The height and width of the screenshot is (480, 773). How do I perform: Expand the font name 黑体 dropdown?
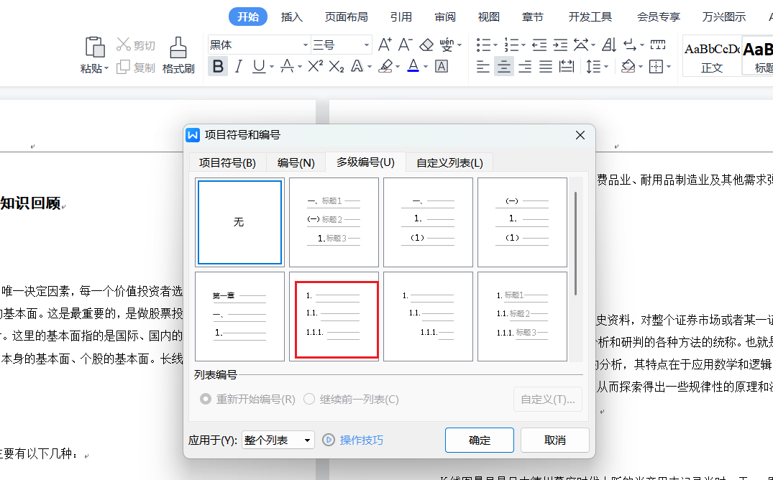304,45
